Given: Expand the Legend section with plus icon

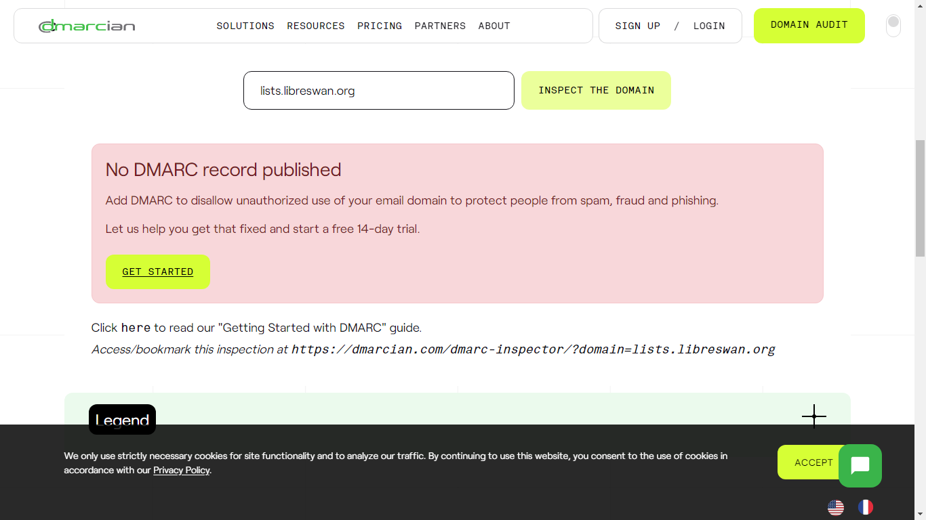Looking at the screenshot, I should tap(813, 416).
